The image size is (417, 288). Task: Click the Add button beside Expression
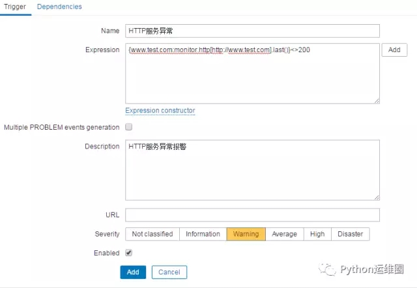394,50
